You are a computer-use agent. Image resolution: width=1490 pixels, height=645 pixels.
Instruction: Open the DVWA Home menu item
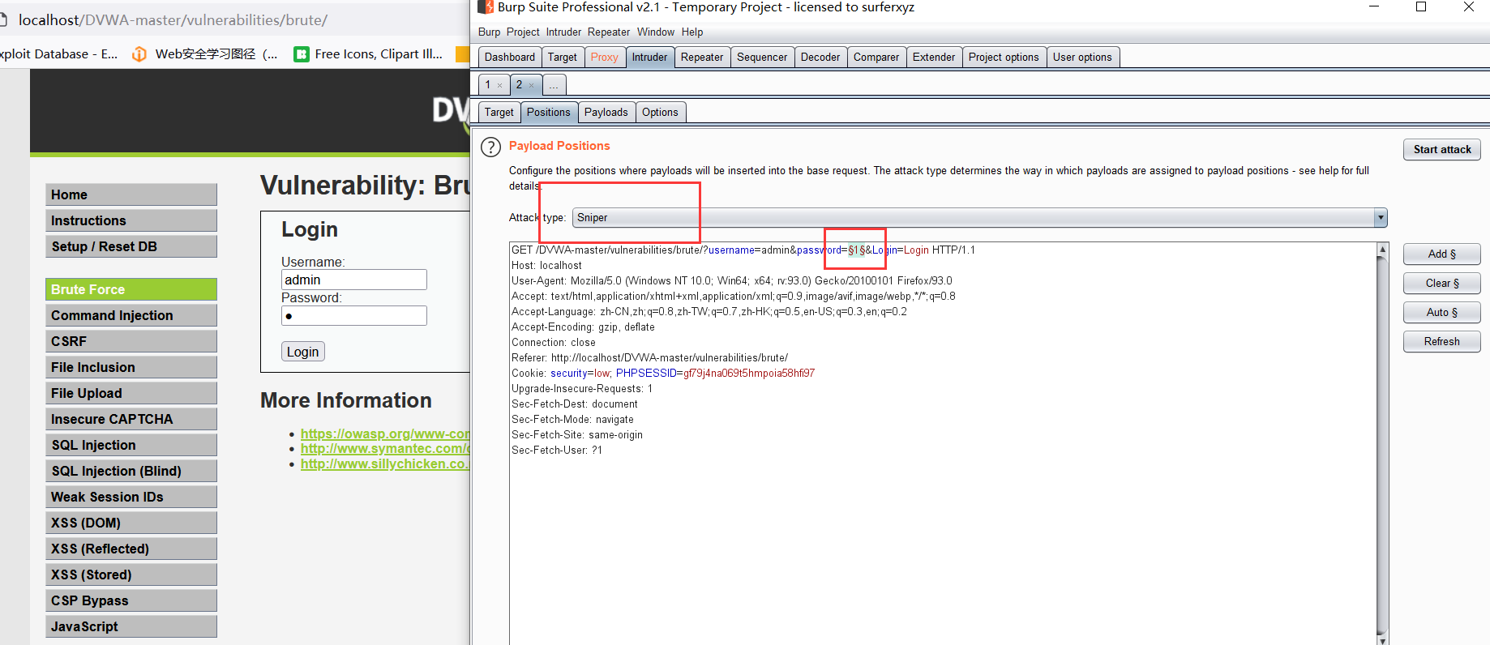point(131,194)
